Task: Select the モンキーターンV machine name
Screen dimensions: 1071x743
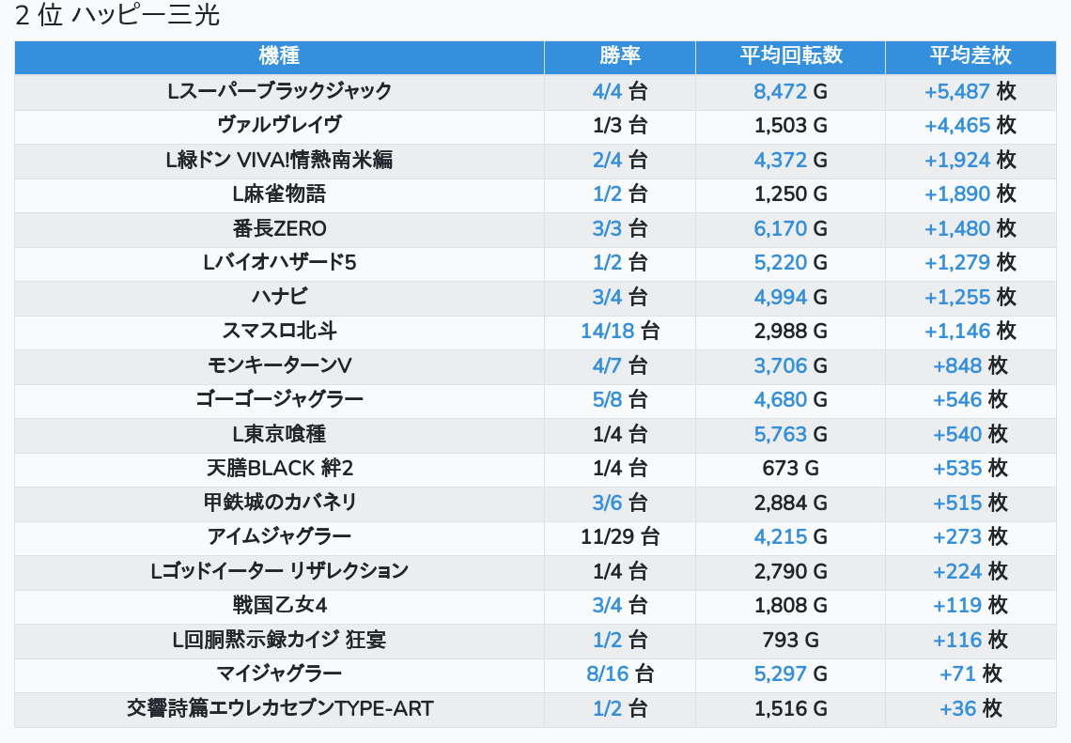Action: pyautogui.click(x=279, y=365)
